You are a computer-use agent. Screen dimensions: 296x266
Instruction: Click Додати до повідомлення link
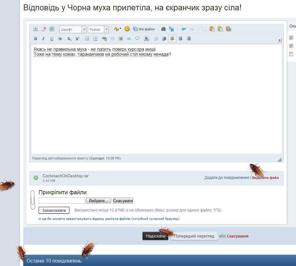click(x=227, y=178)
